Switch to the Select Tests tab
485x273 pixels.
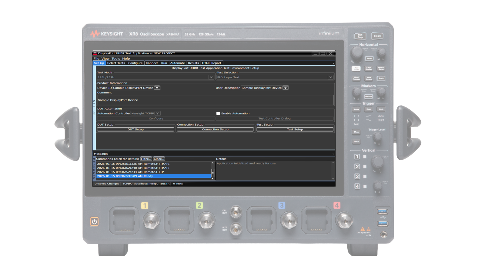click(116, 63)
